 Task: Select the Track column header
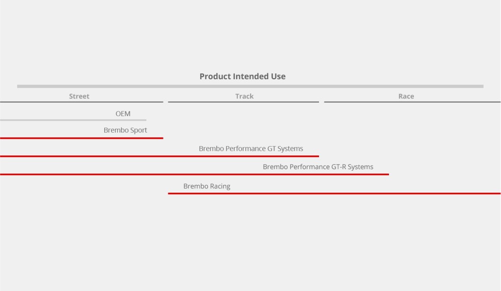click(244, 96)
